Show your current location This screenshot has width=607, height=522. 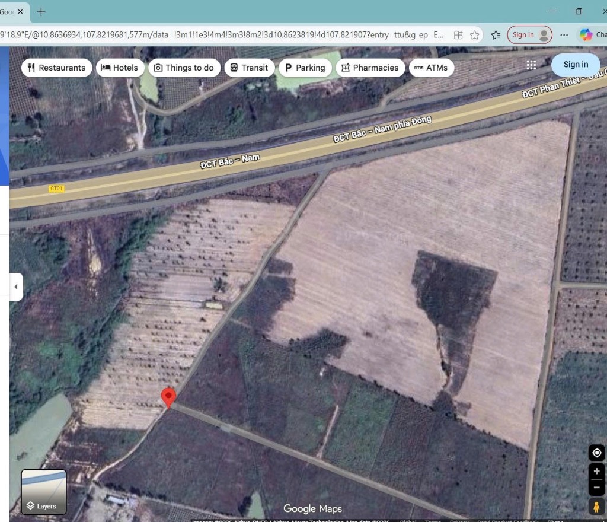pos(596,453)
